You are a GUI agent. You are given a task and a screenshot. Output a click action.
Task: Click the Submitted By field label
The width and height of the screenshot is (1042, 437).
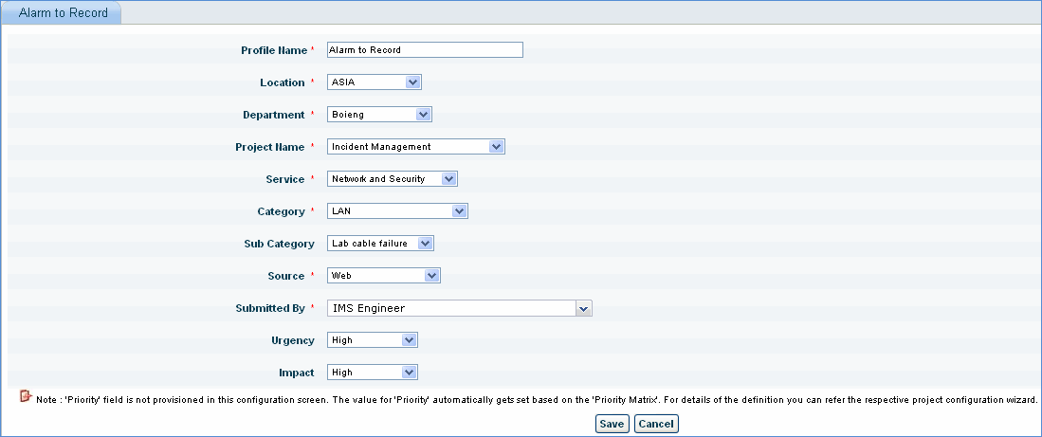(270, 308)
